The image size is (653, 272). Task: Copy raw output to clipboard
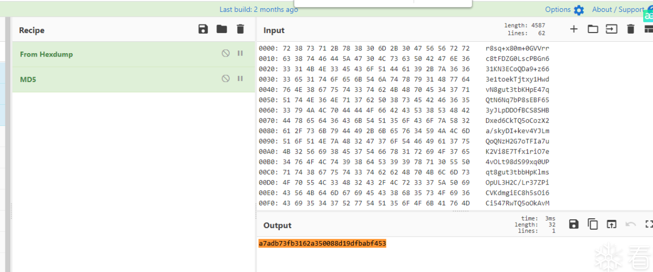(x=593, y=224)
